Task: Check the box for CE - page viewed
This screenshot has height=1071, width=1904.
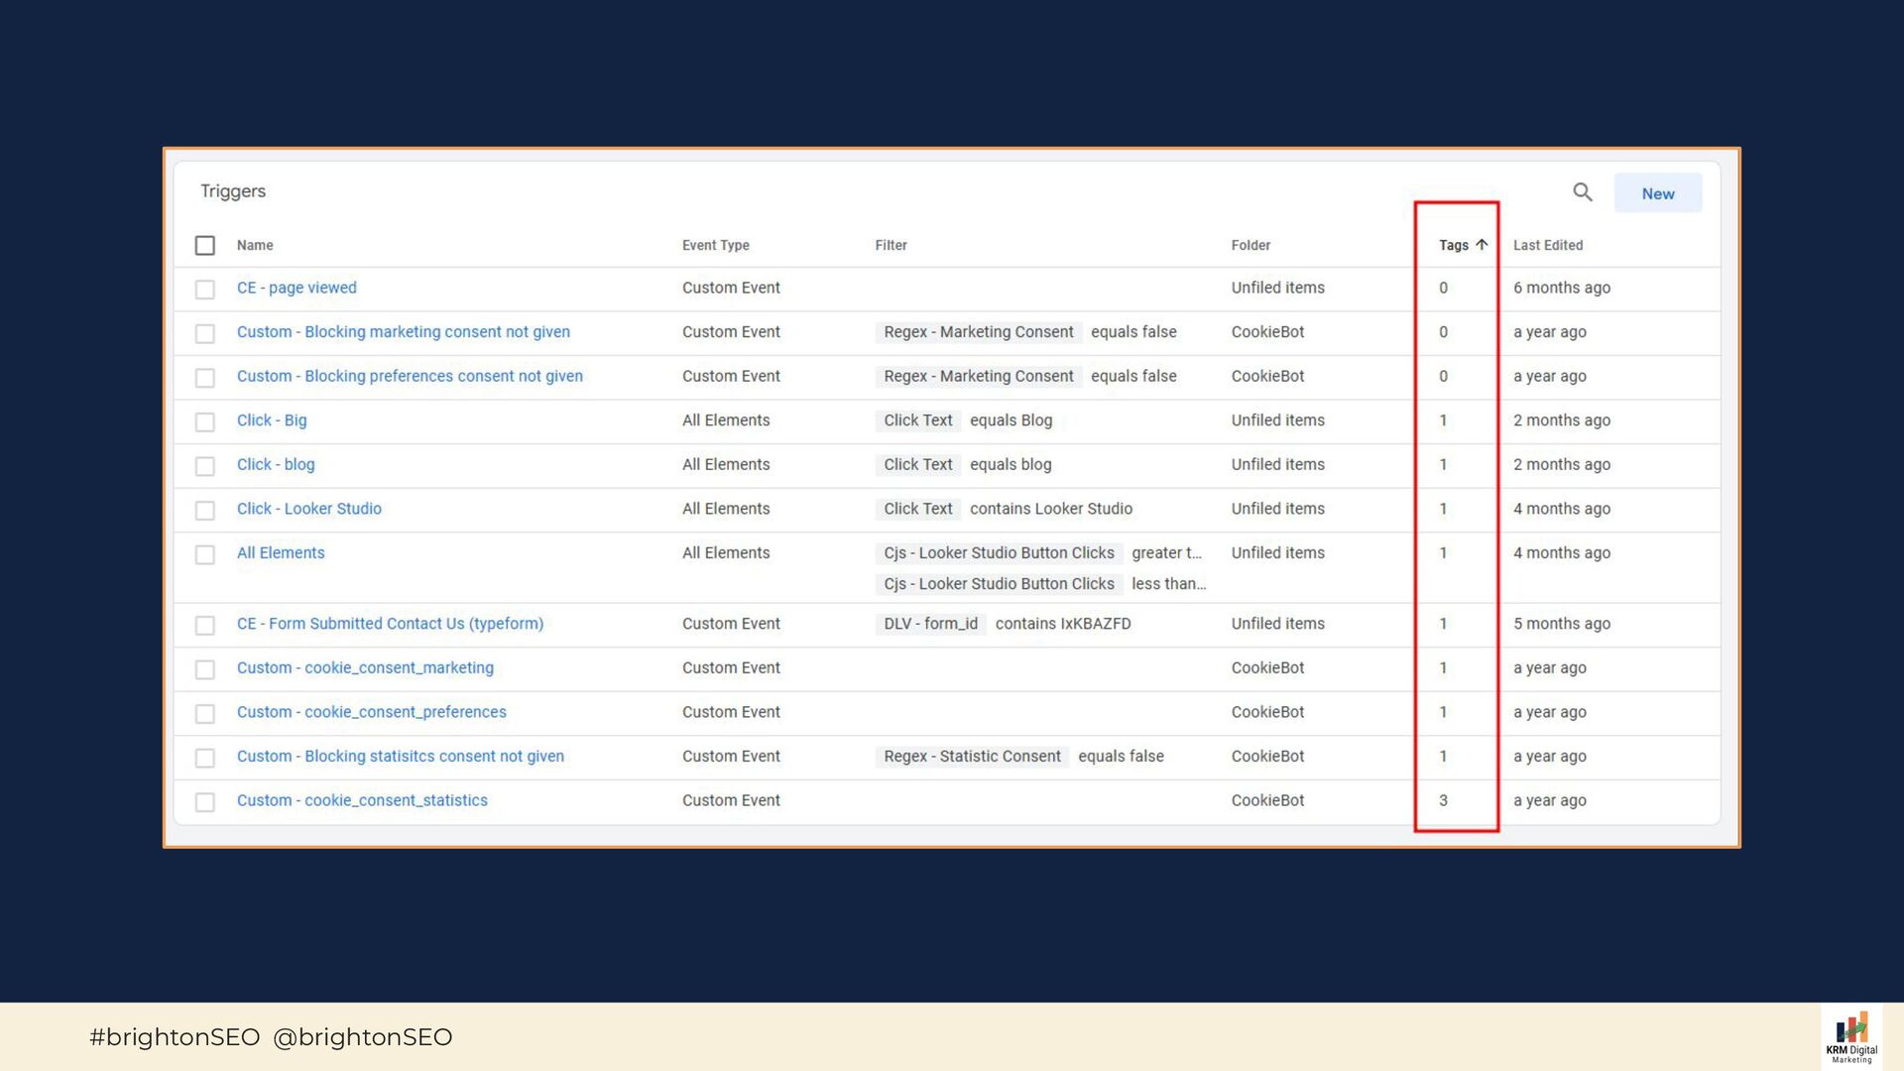Action: (x=205, y=290)
